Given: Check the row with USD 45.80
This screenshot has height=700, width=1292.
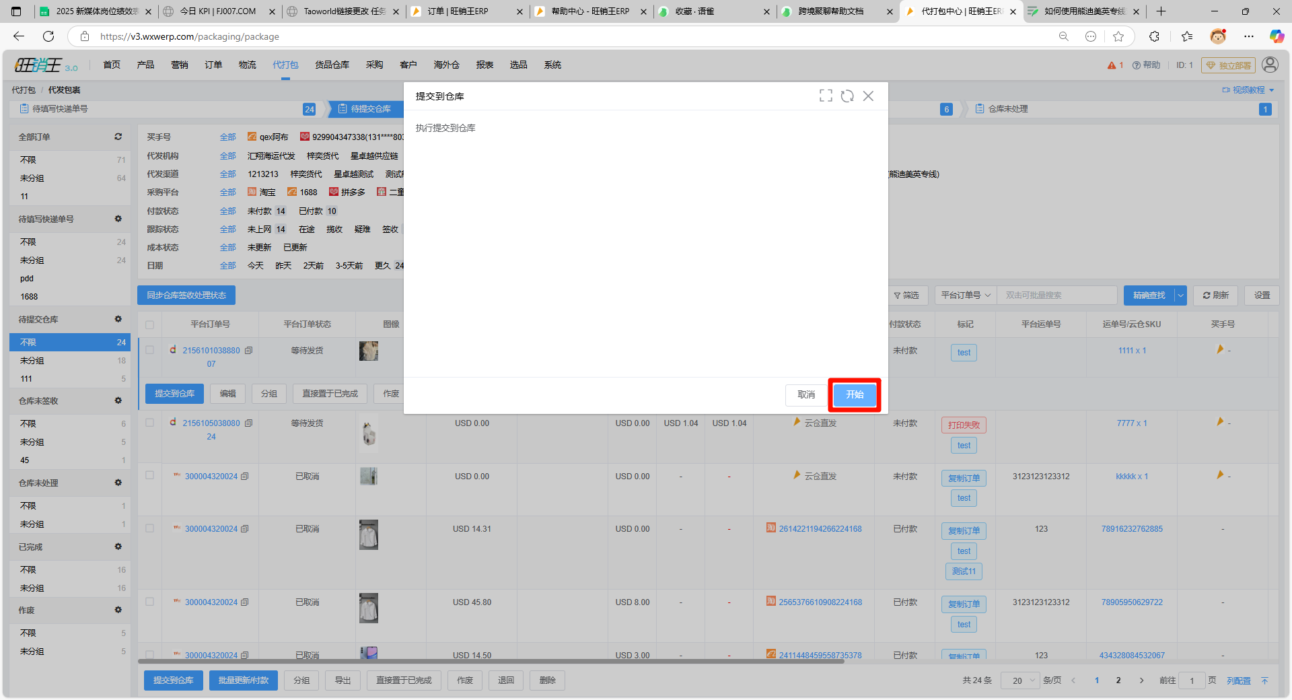Looking at the screenshot, I should [149, 602].
